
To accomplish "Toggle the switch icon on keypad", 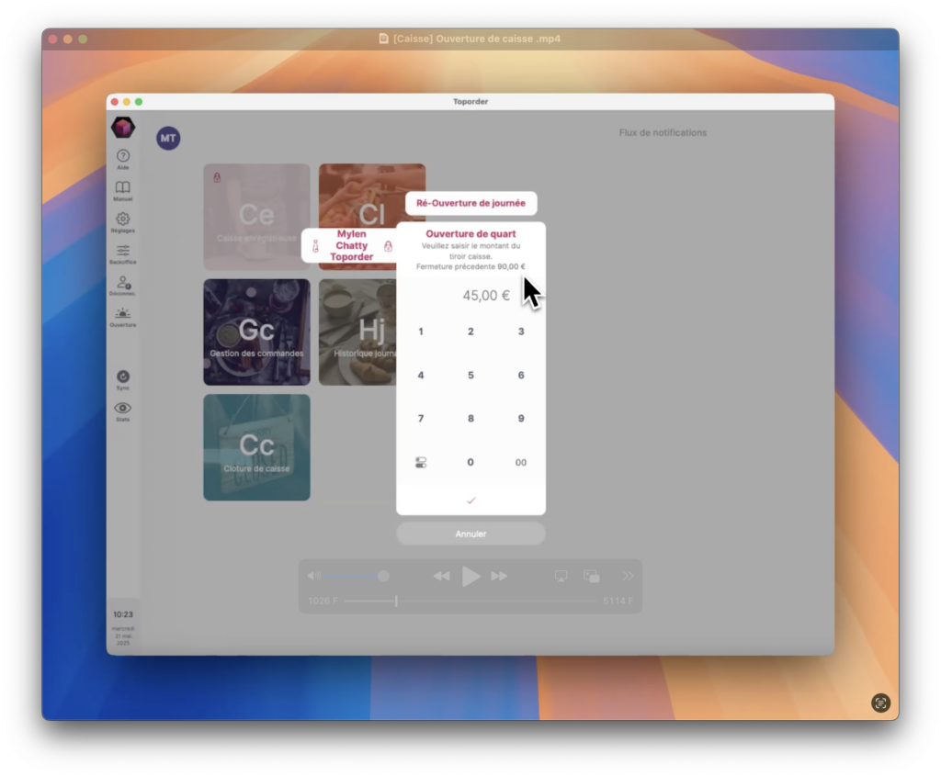I will pos(421,463).
